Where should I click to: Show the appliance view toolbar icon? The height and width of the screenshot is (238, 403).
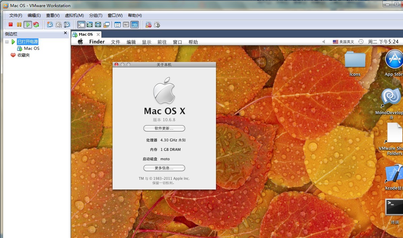click(126, 25)
